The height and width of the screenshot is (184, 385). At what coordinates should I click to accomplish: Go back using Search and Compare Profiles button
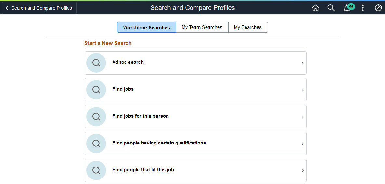39,8
